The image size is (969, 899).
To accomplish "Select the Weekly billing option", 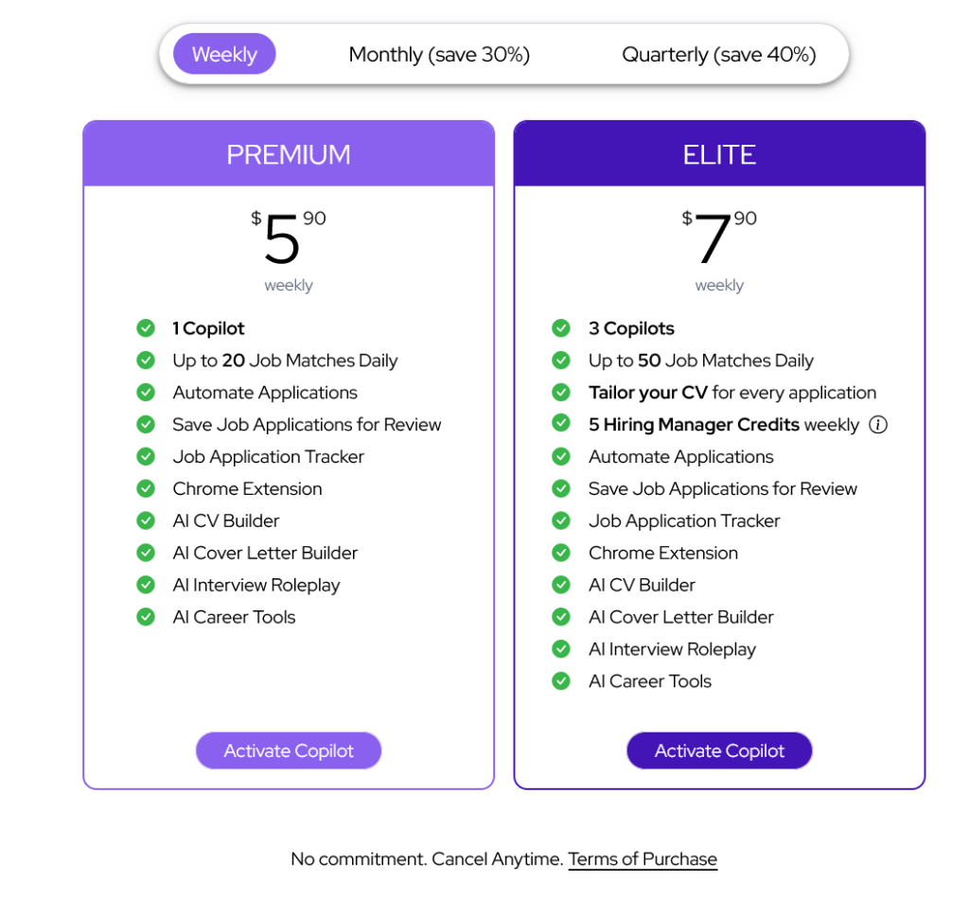I will pyautogui.click(x=224, y=54).
